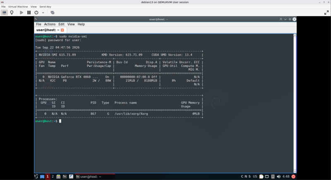Viewport: 331px width, 180px height.
Task: Click Num Lock indicator N
Action: pyautogui.click(x=246, y=176)
